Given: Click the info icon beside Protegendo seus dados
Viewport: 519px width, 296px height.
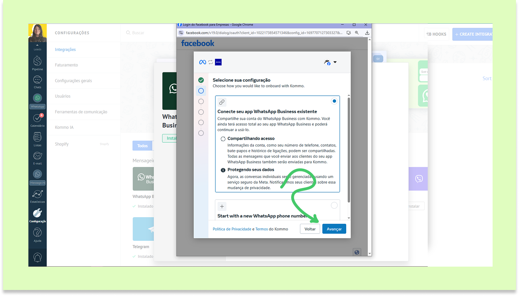Looking at the screenshot, I should 223,170.
